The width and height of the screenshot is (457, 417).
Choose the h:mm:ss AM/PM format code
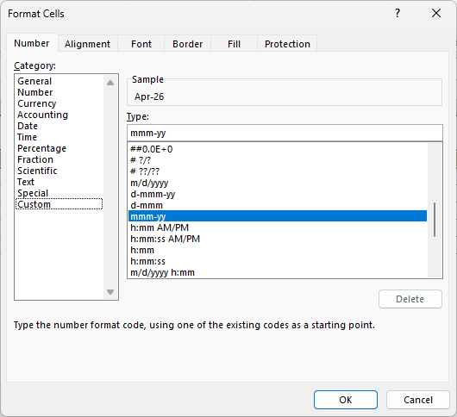coord(278,239)
